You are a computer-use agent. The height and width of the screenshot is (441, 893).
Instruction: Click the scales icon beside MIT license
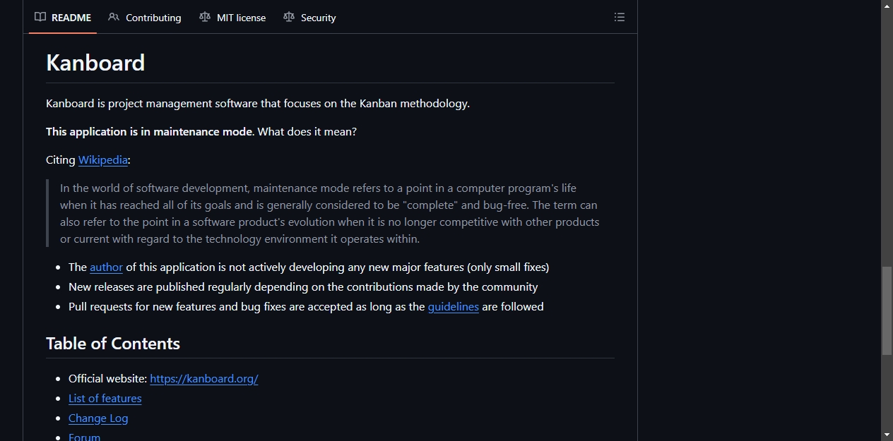coord(205,17)
